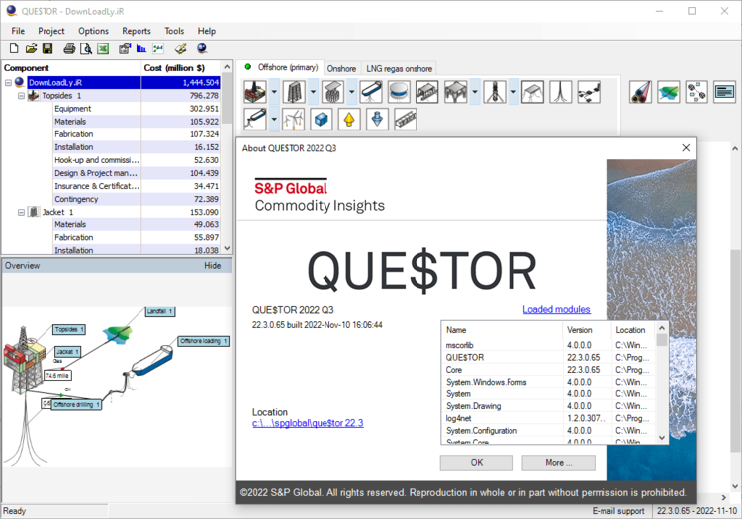Screen dimensions: 742x519
Task: Click the New project icon
Action: [14, 48]
